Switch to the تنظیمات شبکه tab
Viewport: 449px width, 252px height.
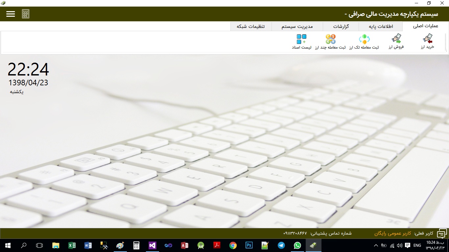click(251, 27)
